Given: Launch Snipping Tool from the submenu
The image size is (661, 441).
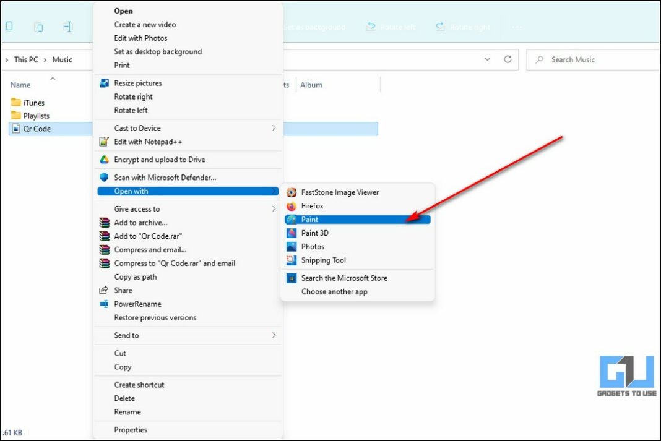Looking at the screenshot, I should [323, 260].
